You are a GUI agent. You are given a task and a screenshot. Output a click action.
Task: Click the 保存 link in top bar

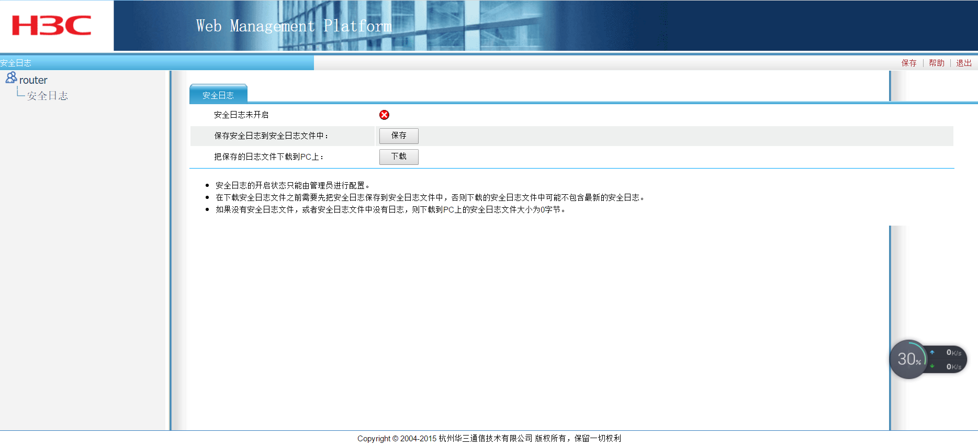tap(909, 63)
